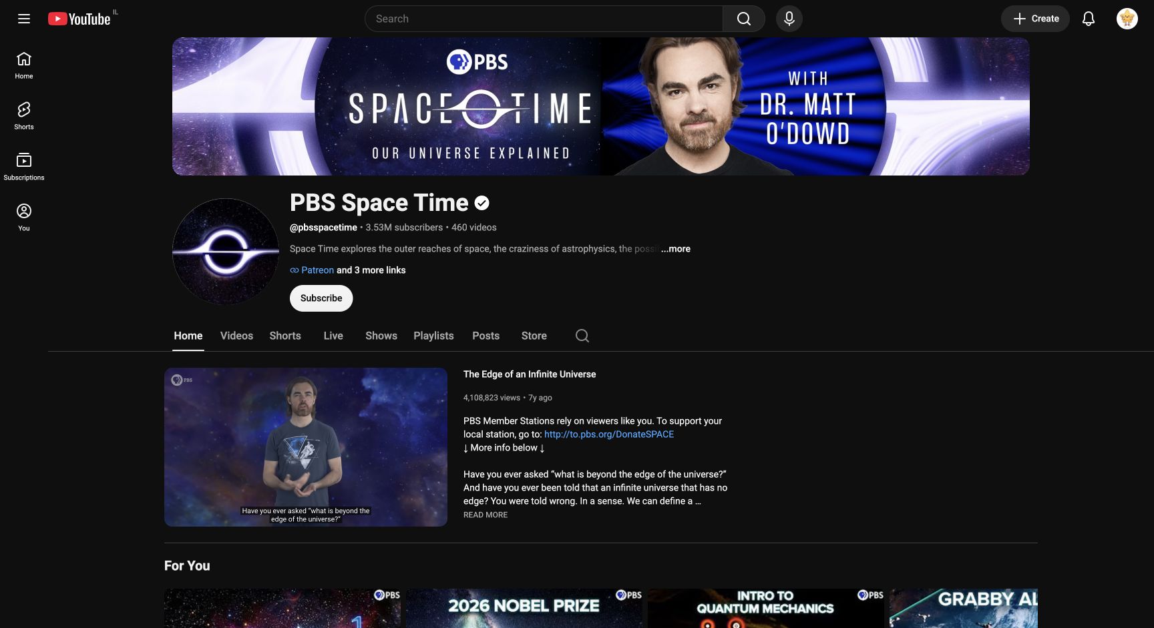
Task: Search within the channel using tab magnifier
Action: pyautogui.click(x=582, y=336)
